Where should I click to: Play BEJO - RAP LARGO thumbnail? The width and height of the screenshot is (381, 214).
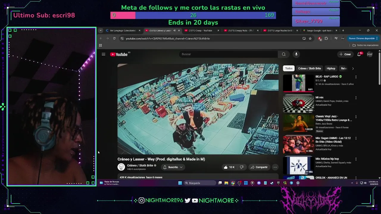[298, 83]
